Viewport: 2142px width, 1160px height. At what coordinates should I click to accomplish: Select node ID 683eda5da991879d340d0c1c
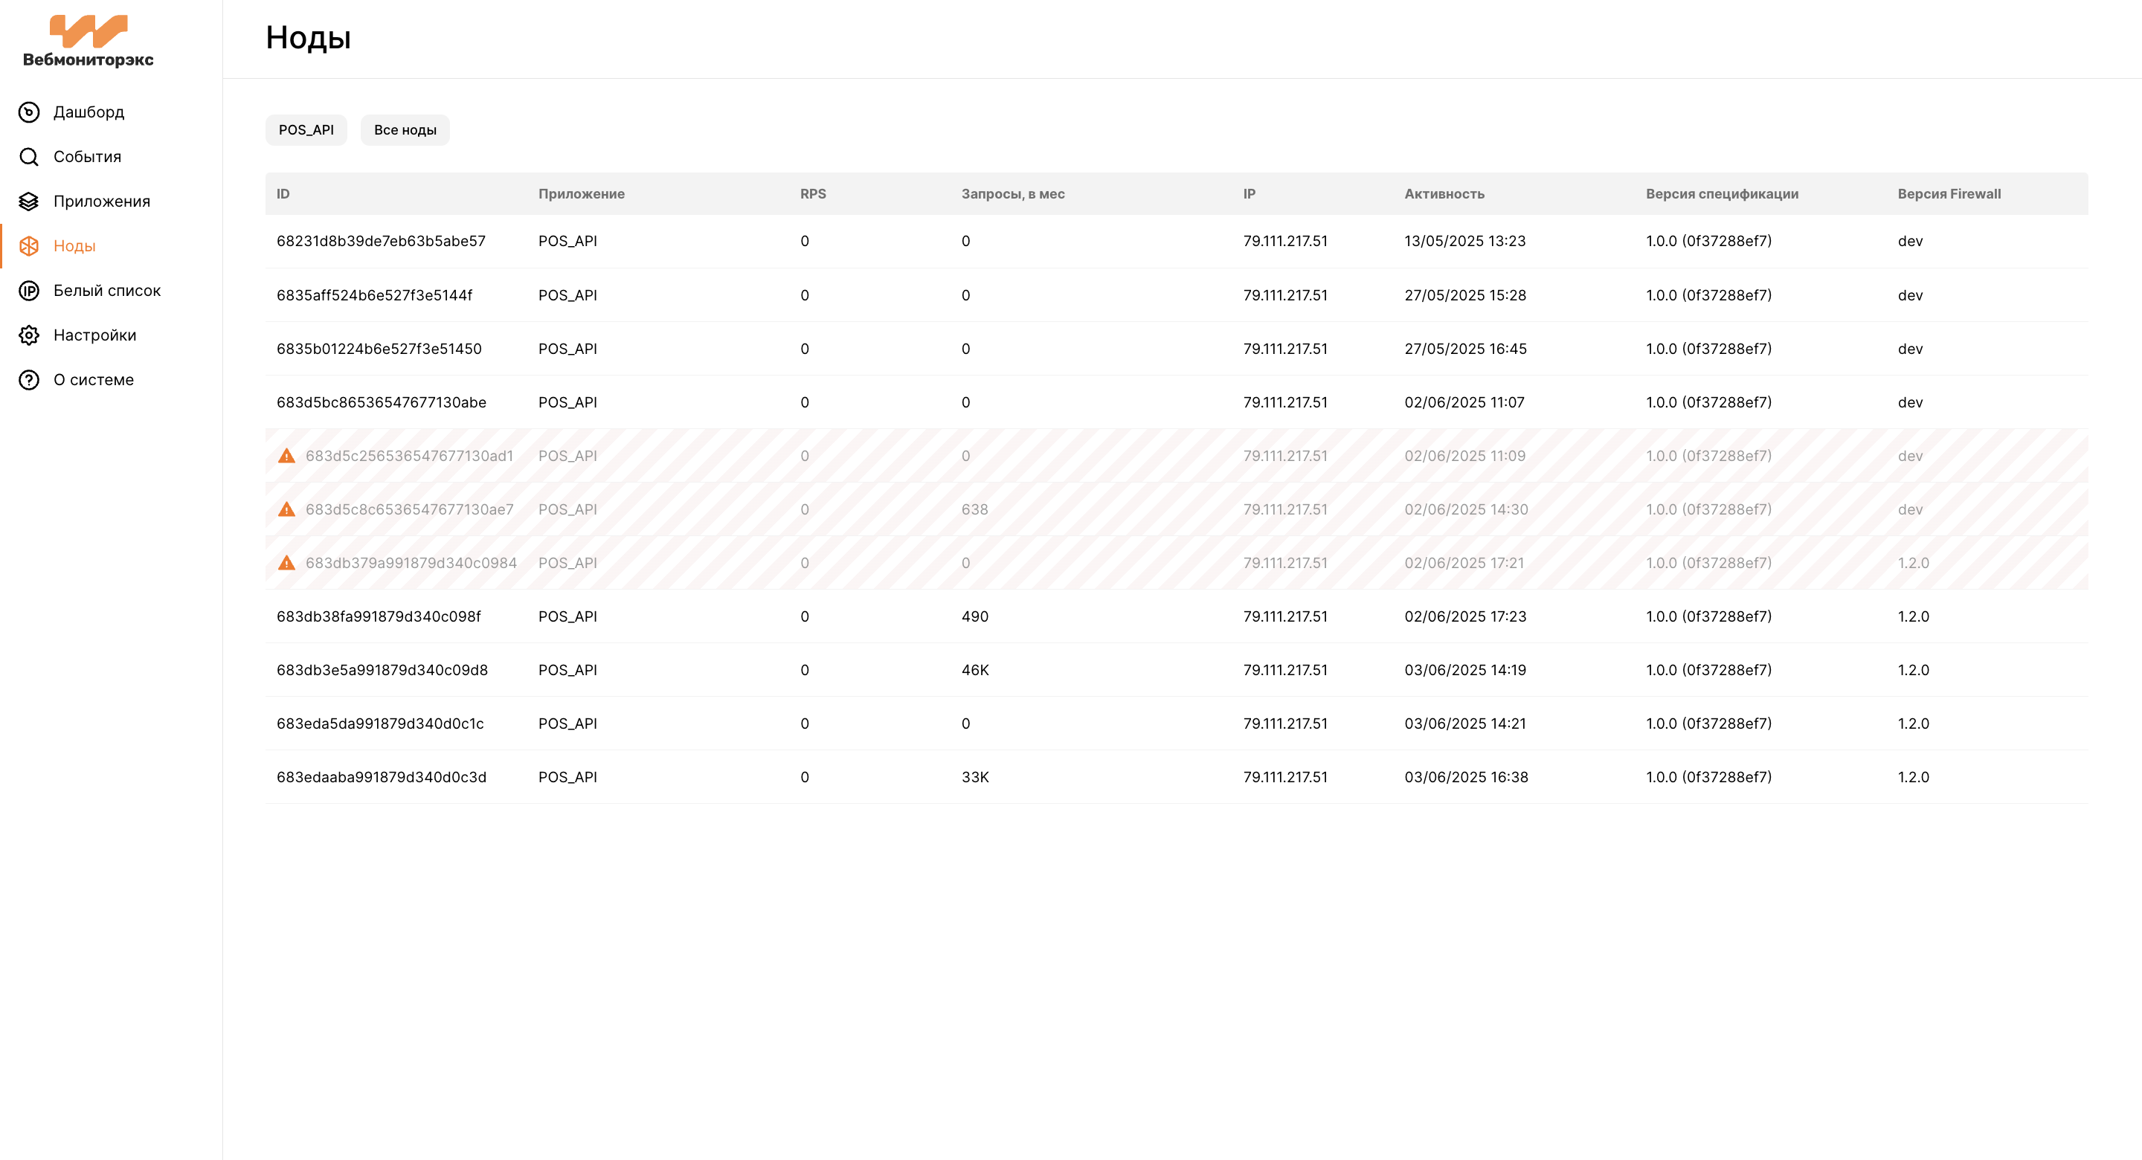coord(380,724)
